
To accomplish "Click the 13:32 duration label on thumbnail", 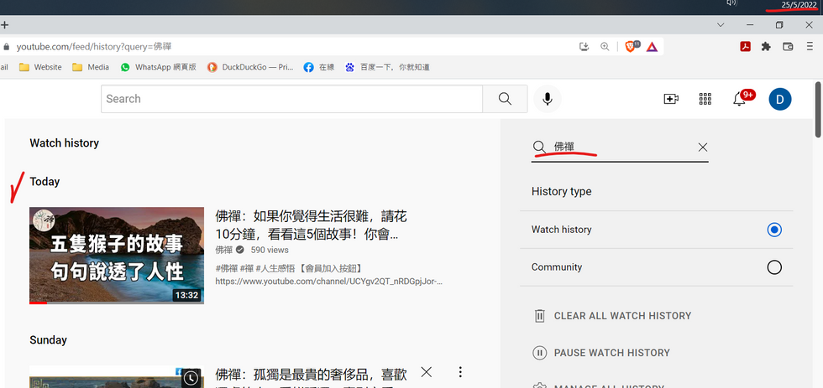I will 186,295.
